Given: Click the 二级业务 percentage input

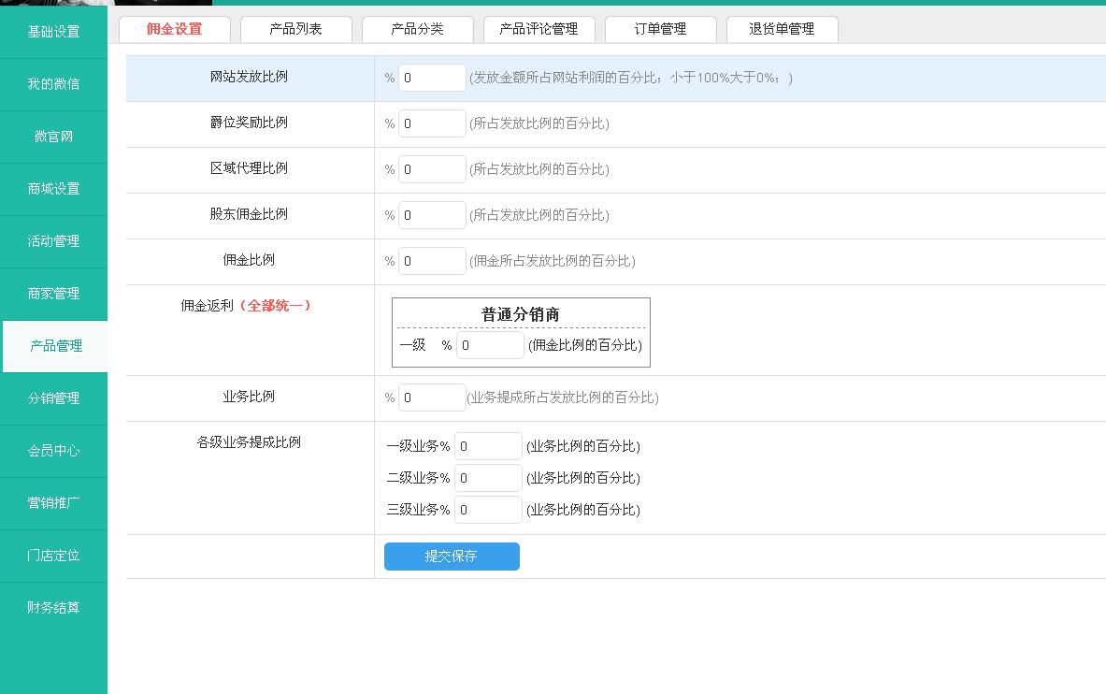Looking at the screenshot, I should tap(488, 478).
